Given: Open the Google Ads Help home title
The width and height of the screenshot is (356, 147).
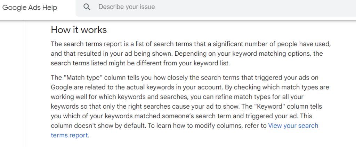Looking at the screenshot, I should click(x=30, y=8).
